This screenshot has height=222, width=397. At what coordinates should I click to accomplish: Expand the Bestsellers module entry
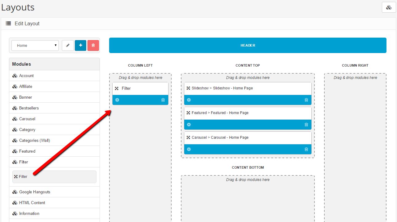pyautogui.click(x=29, y=108)
